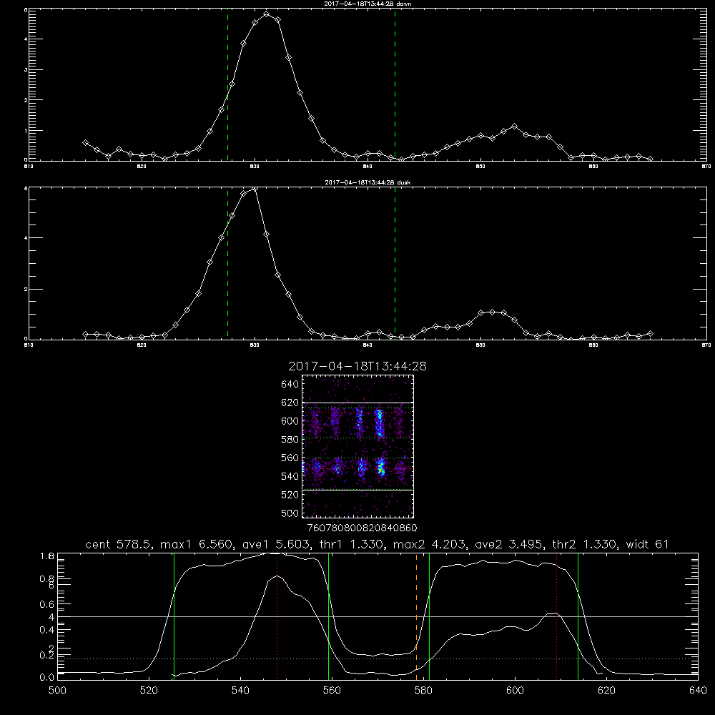This screenshot has width=715, height=715.
Task: Select the right green dashed line in dusk plot
Action: pos(395,264)
